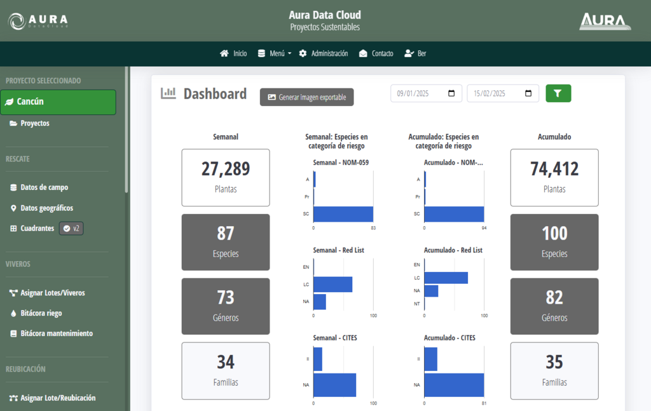Image resolution: width=651 pixels, height=411 pixels.
Task: Click the start date input field
Action: tap(416, 93)
